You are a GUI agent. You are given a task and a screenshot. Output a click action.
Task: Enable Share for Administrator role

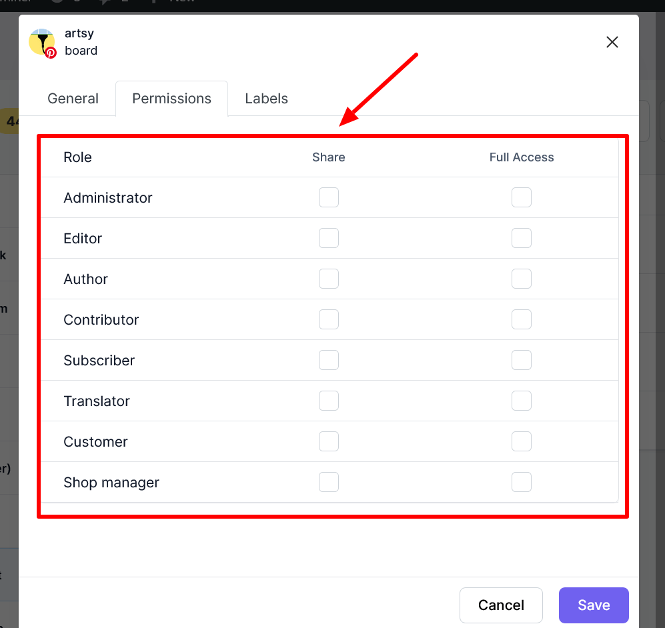click(329, 197)
